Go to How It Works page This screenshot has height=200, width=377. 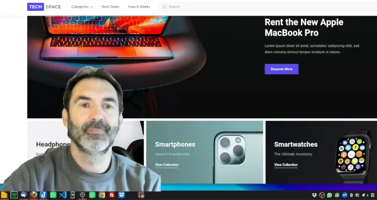point(139,7)
